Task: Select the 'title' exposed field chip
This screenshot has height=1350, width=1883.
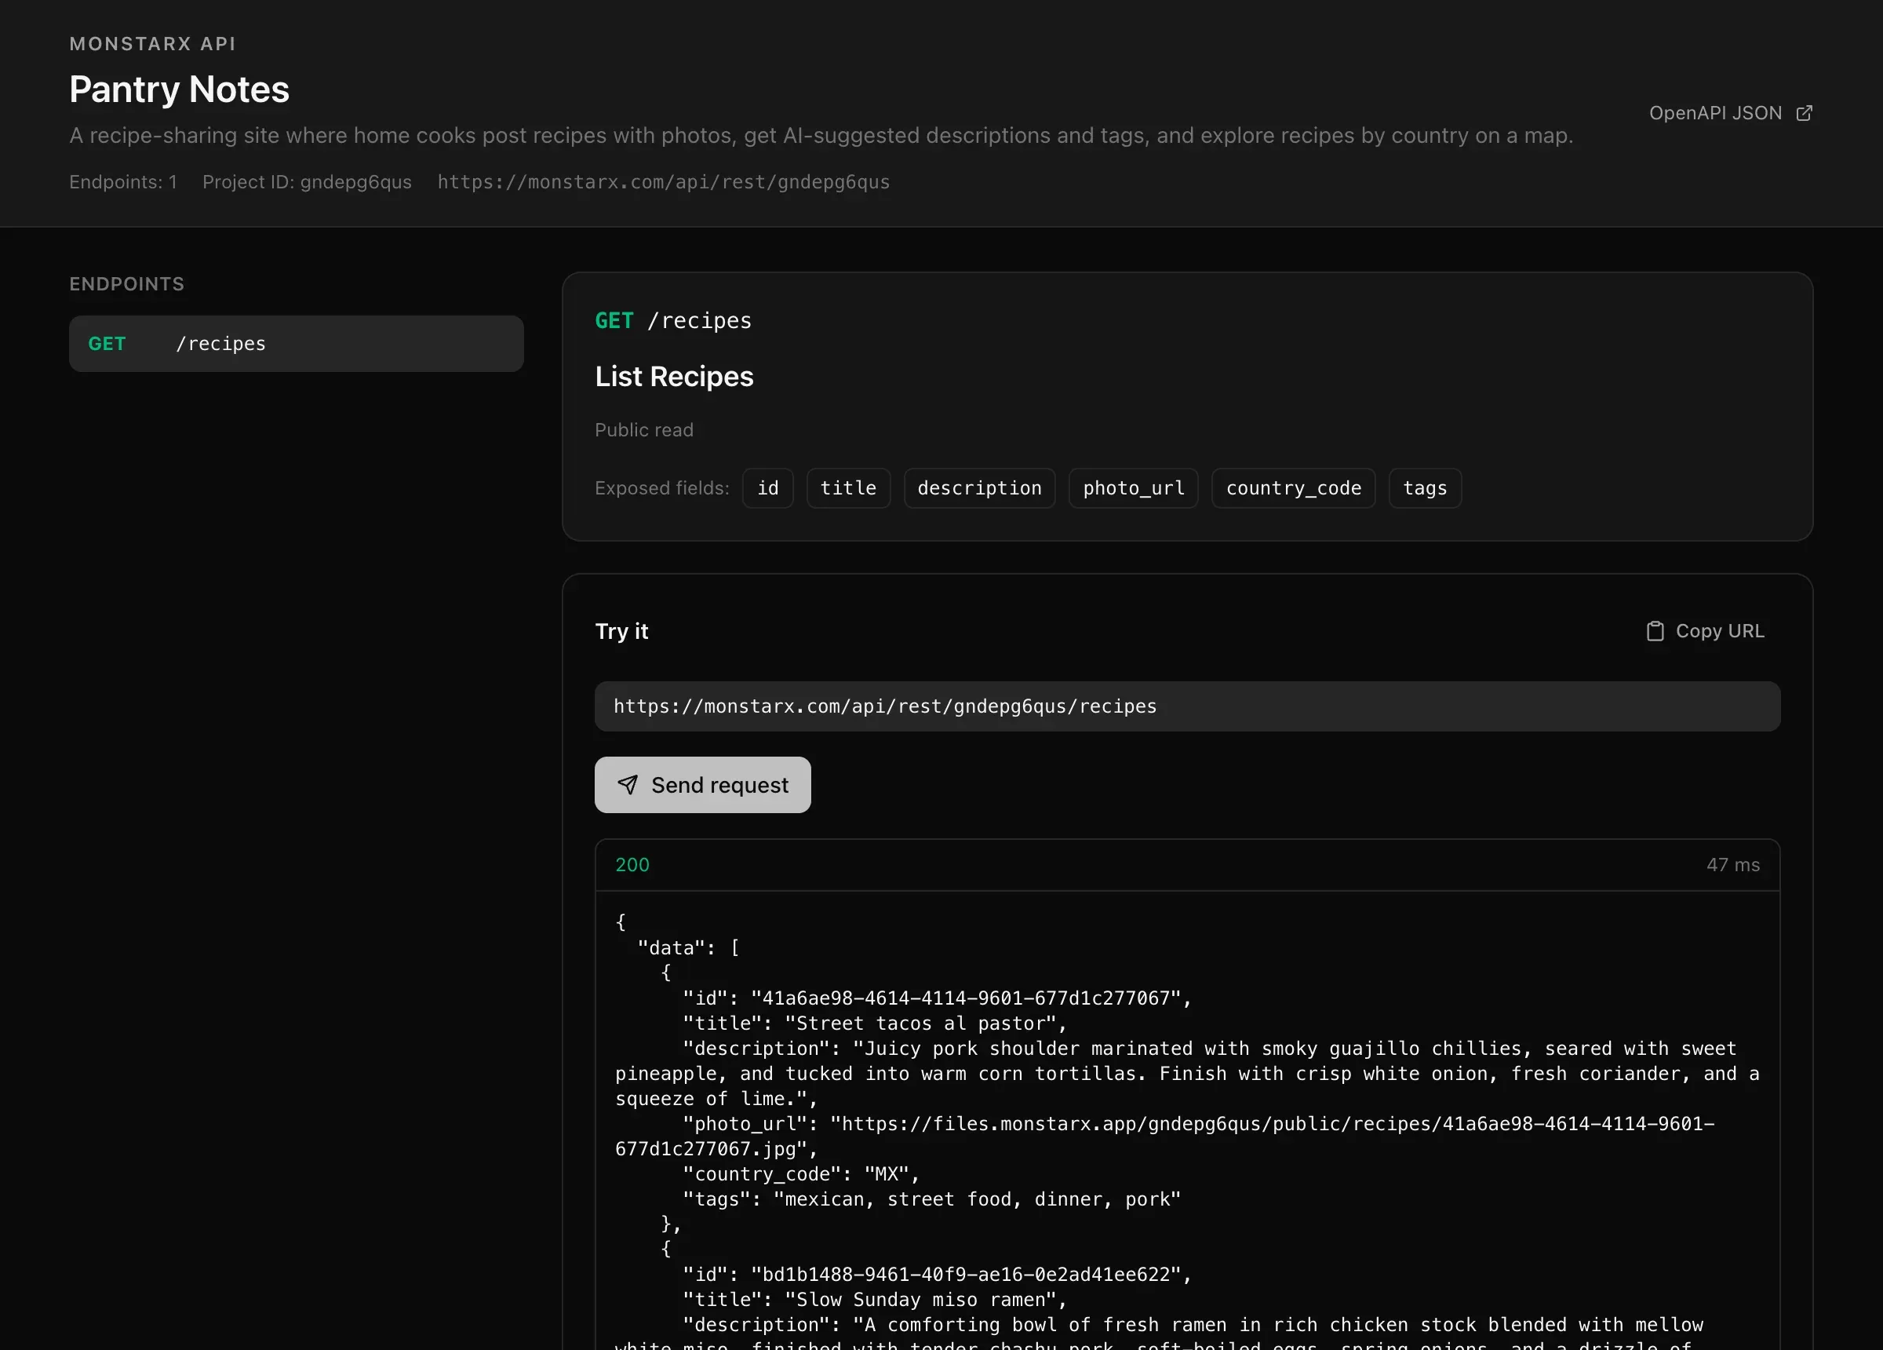Action: pyautogui.click(x=848, y=487)
